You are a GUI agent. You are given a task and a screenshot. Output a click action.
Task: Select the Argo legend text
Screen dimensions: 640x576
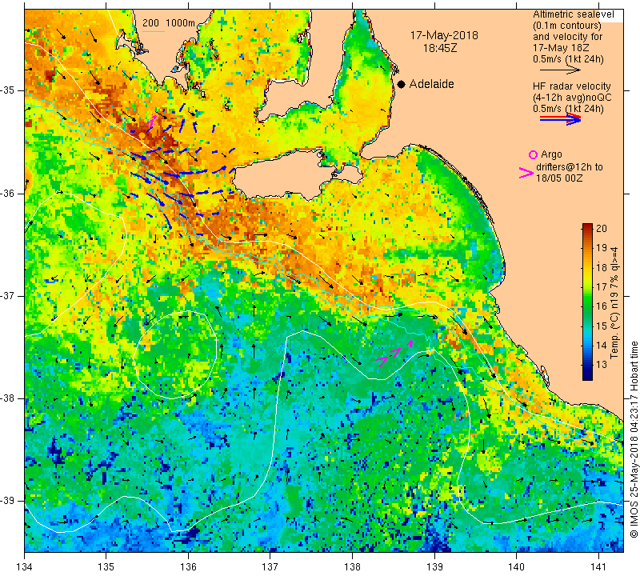tap(551, 154)
